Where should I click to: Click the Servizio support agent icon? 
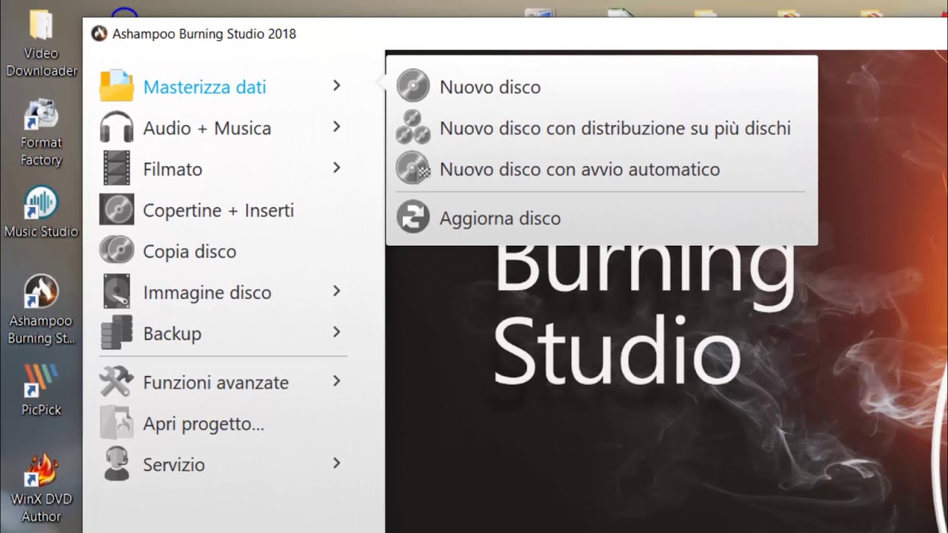[x=116, y=464]
